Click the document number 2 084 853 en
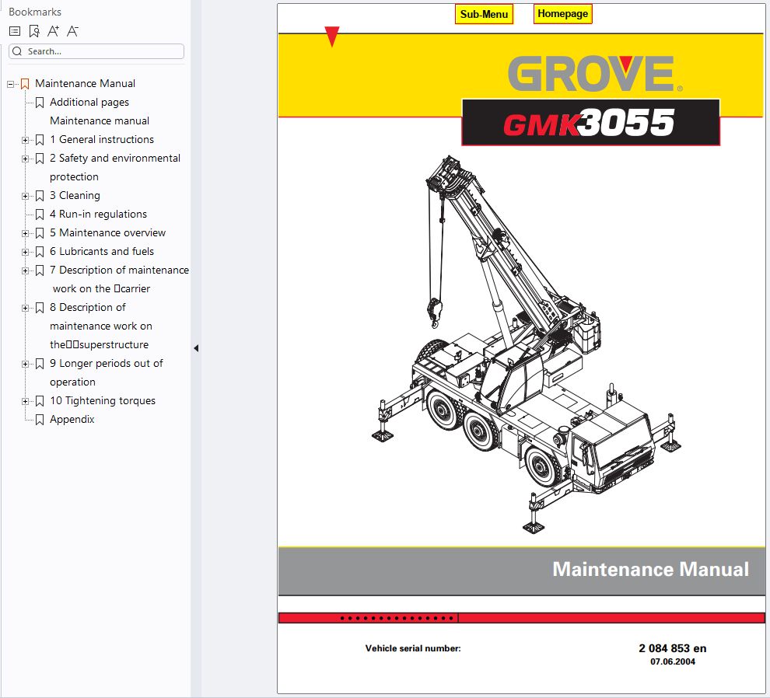This screenshot has width=770, height=698. point(672,648)
